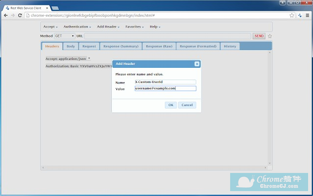Switch to the Headers tab
Viewport: 313px width, 196px height.
pos(52,46)
